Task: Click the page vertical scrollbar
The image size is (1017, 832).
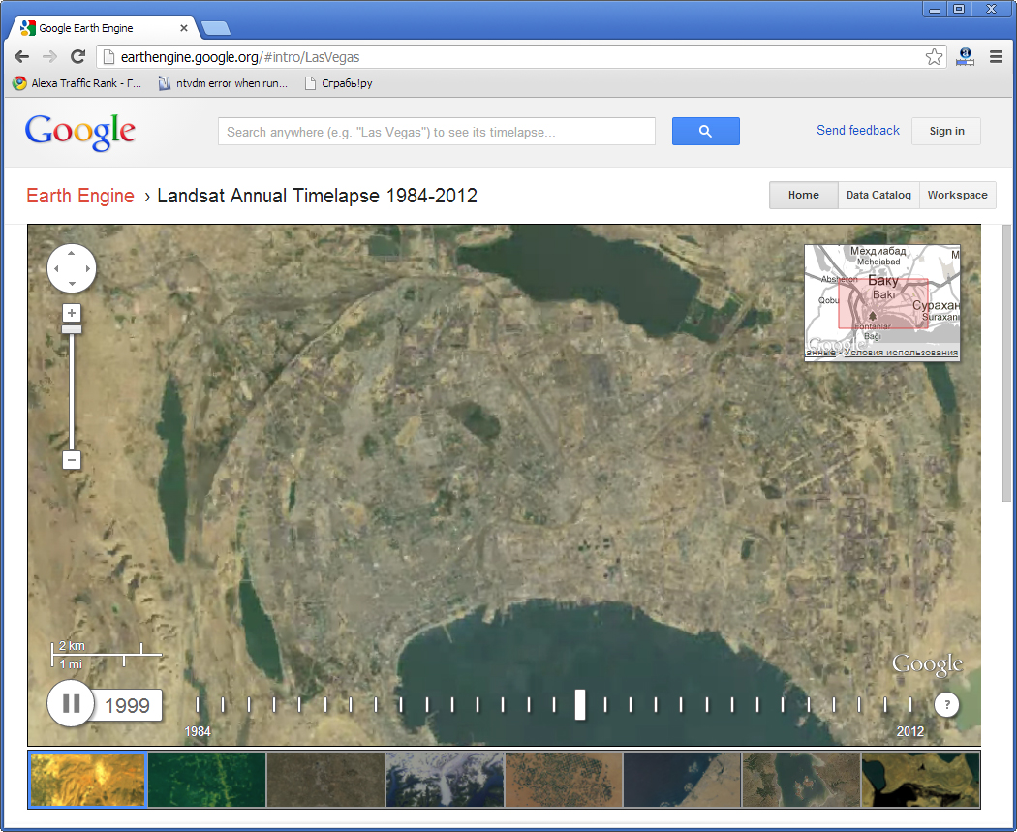Action: click(x=1006, y=363)
